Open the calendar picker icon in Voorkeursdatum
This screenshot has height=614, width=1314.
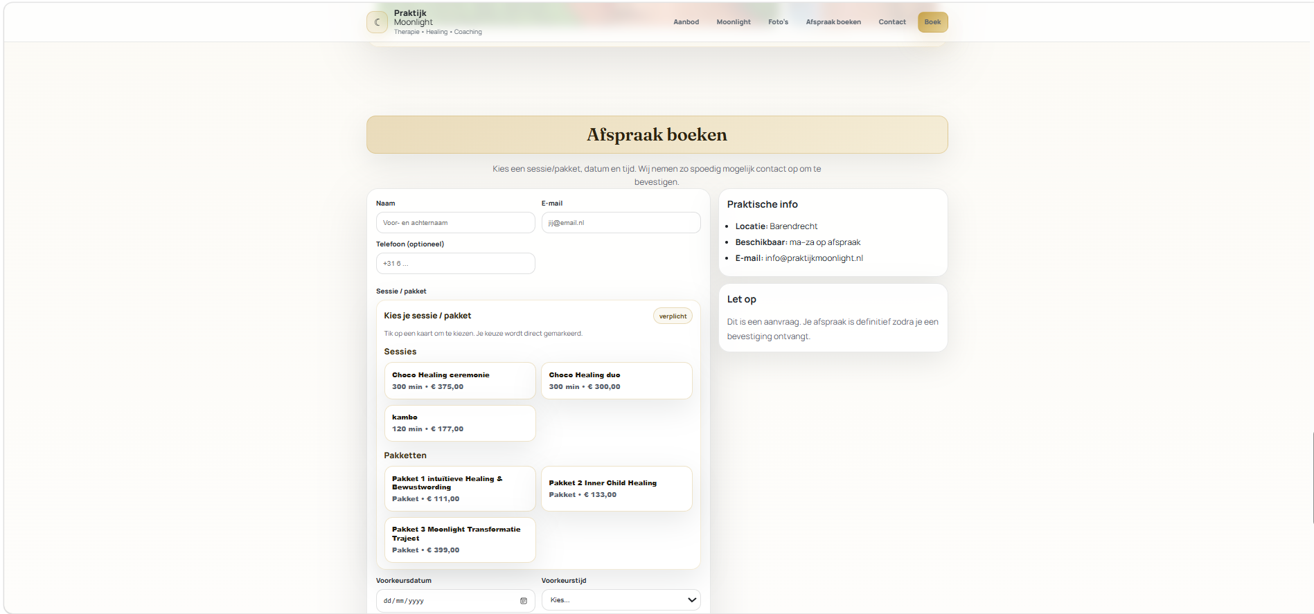(x=524, y=601)
